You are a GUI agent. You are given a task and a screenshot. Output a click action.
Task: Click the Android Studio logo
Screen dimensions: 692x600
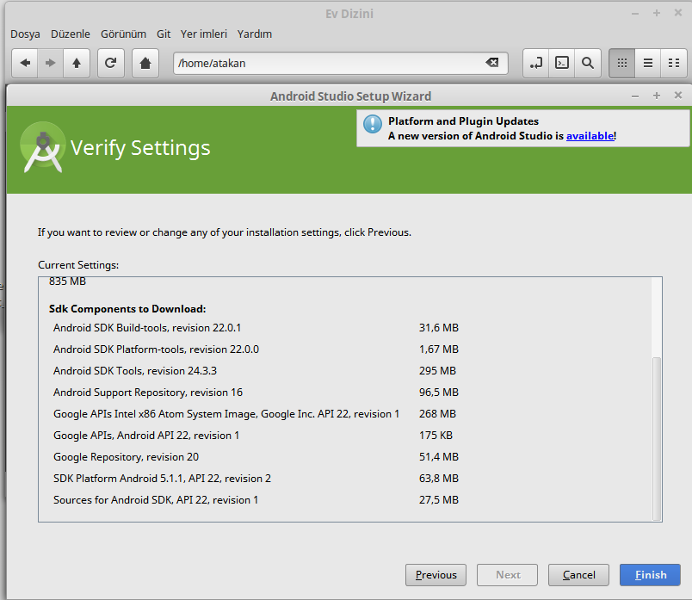coord(43,147)
